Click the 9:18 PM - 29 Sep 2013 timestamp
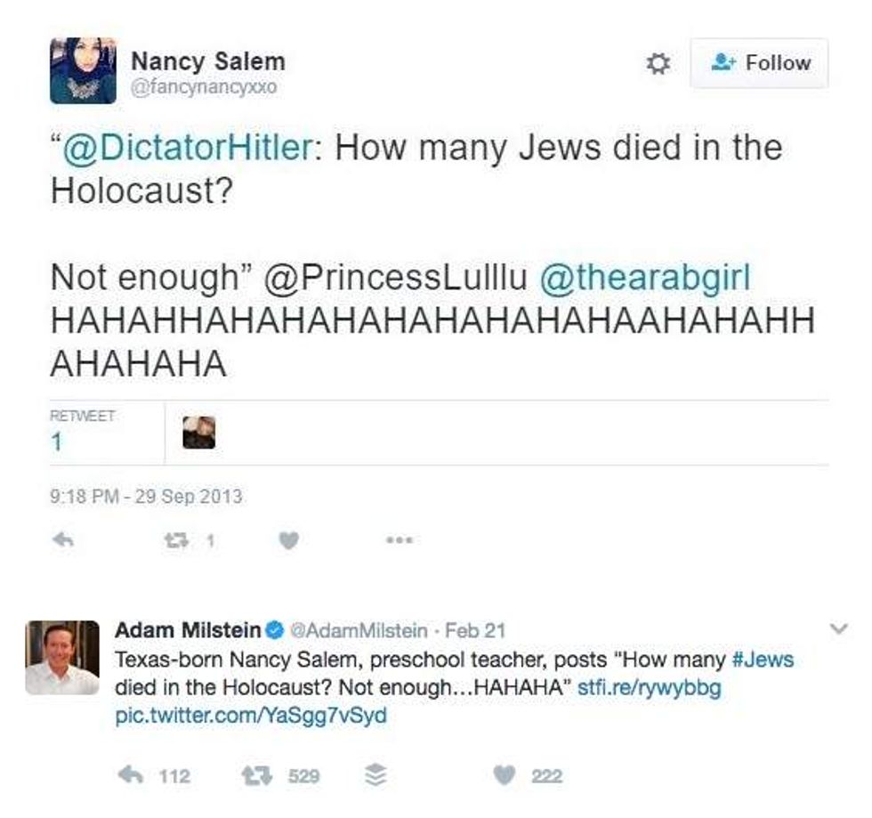Screen dimensions: 872x818 coord(146,496)
